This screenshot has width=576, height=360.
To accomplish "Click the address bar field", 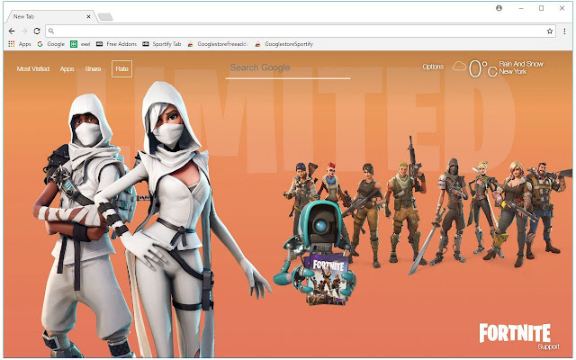I will [x=301, y=31].
